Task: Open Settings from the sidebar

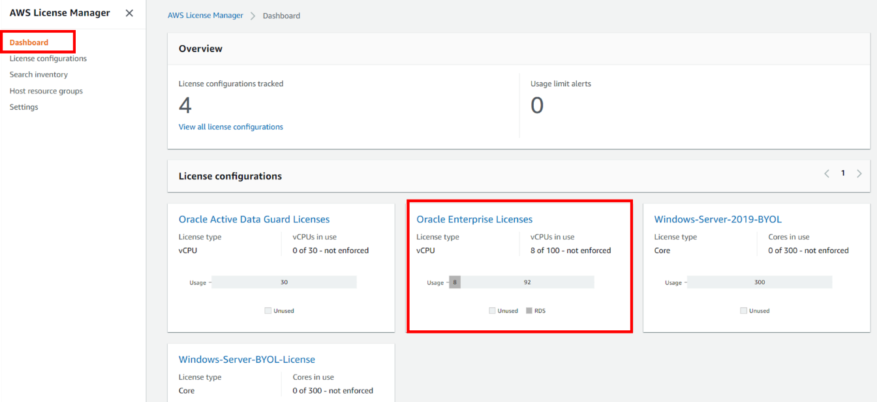Action: pyautogui.click(x=23, y=106)
